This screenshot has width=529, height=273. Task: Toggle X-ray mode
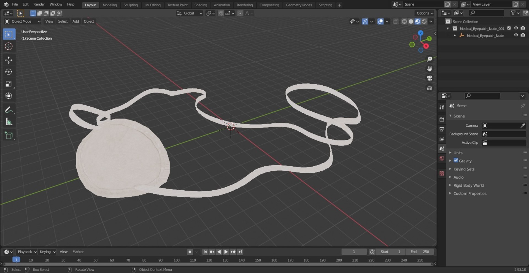(x=396, y=21)
